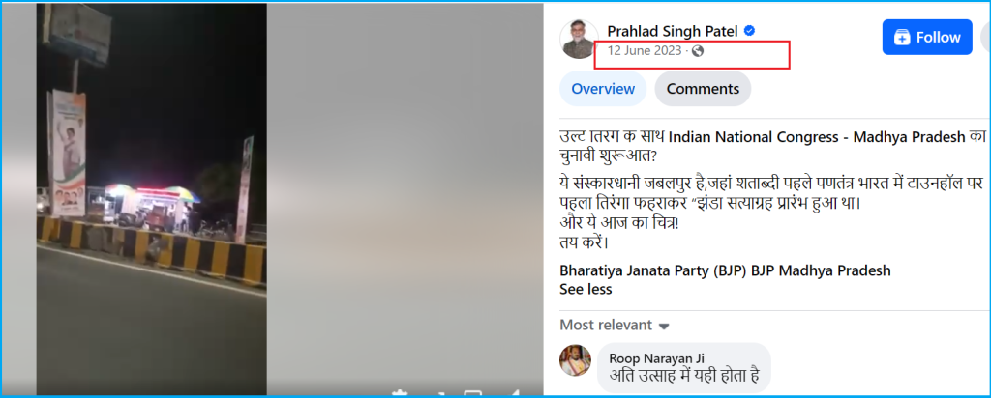Switch to the Comments tab

[703, 89]
